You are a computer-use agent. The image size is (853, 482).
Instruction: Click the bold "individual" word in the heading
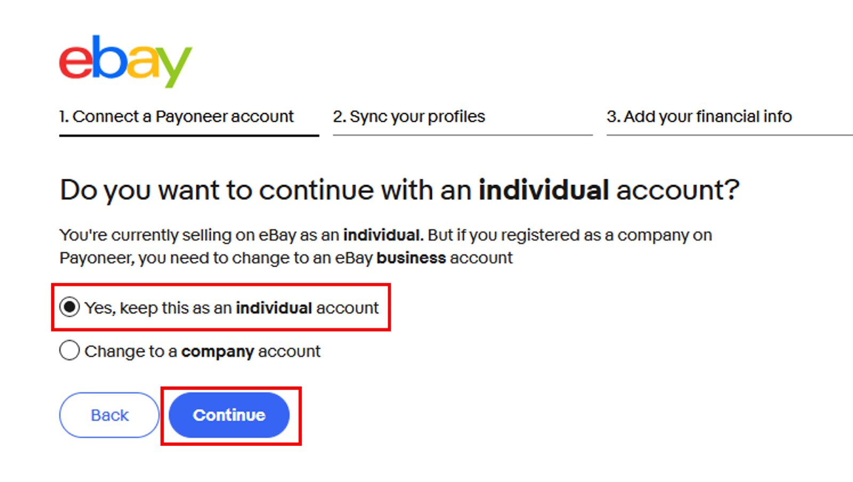544,190
